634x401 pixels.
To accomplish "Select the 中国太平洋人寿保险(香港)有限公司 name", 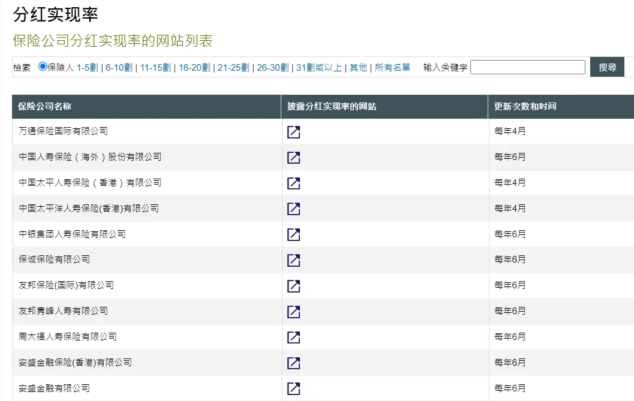I will [x=89, y=208].
